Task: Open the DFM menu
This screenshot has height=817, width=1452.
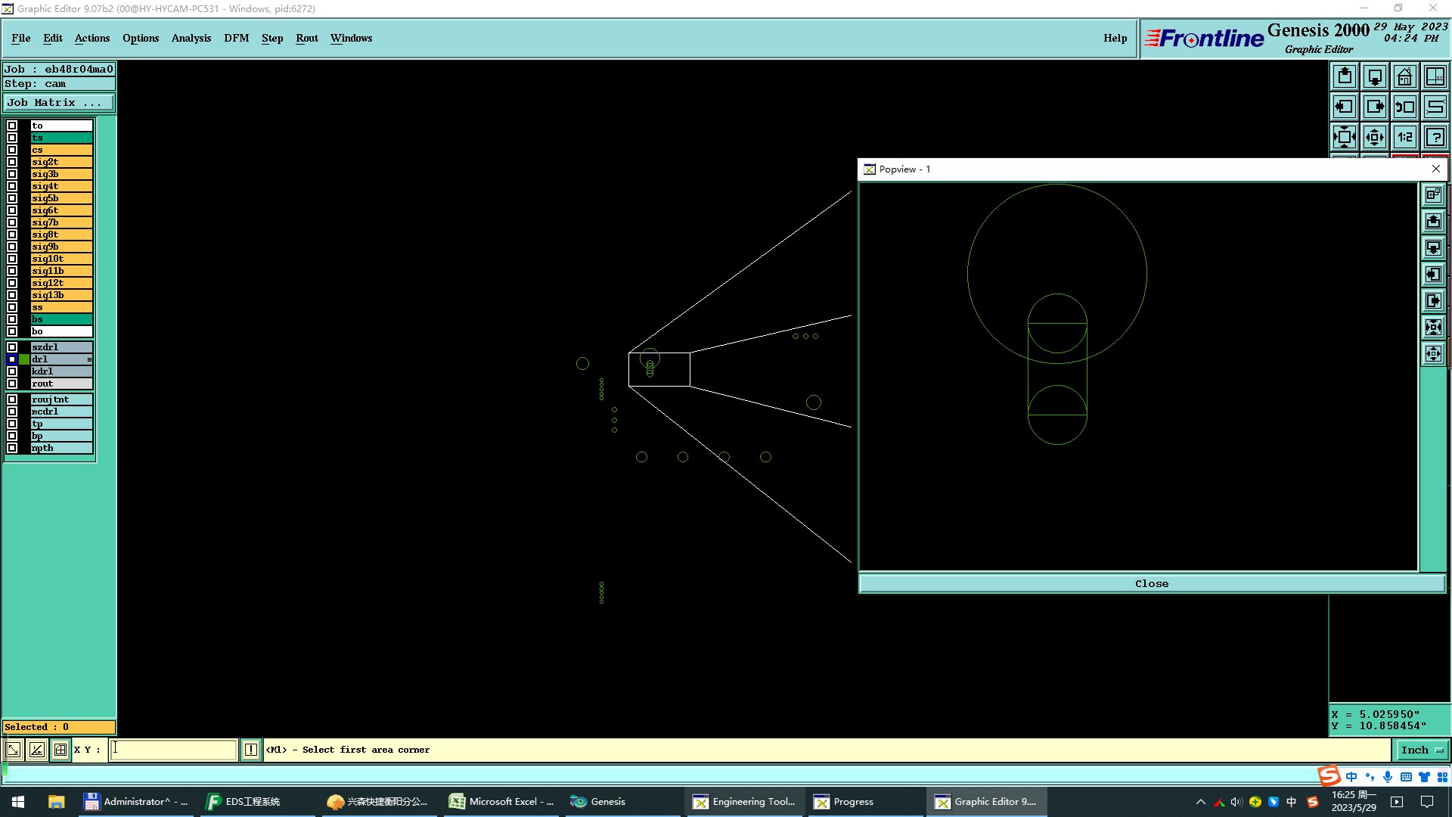Action: pos(236,38)
